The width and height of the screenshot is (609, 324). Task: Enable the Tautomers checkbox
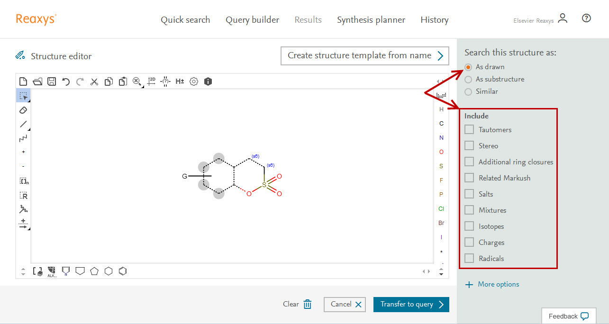point(469,129)
